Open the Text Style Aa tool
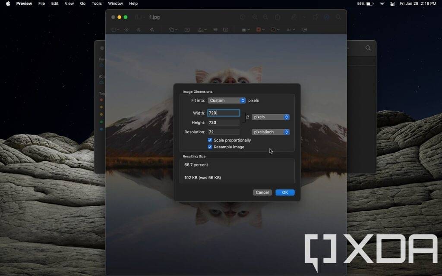The width and height of the screenshot is (442, 276). [x=290, y=30]
